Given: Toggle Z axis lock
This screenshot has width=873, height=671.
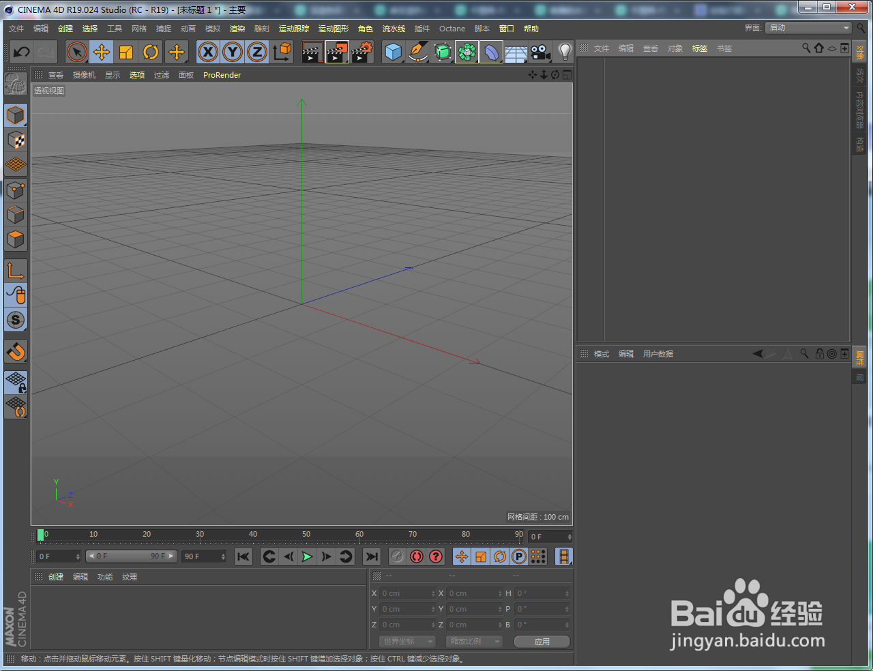Looking at the screenshot, I should (257, 52).
